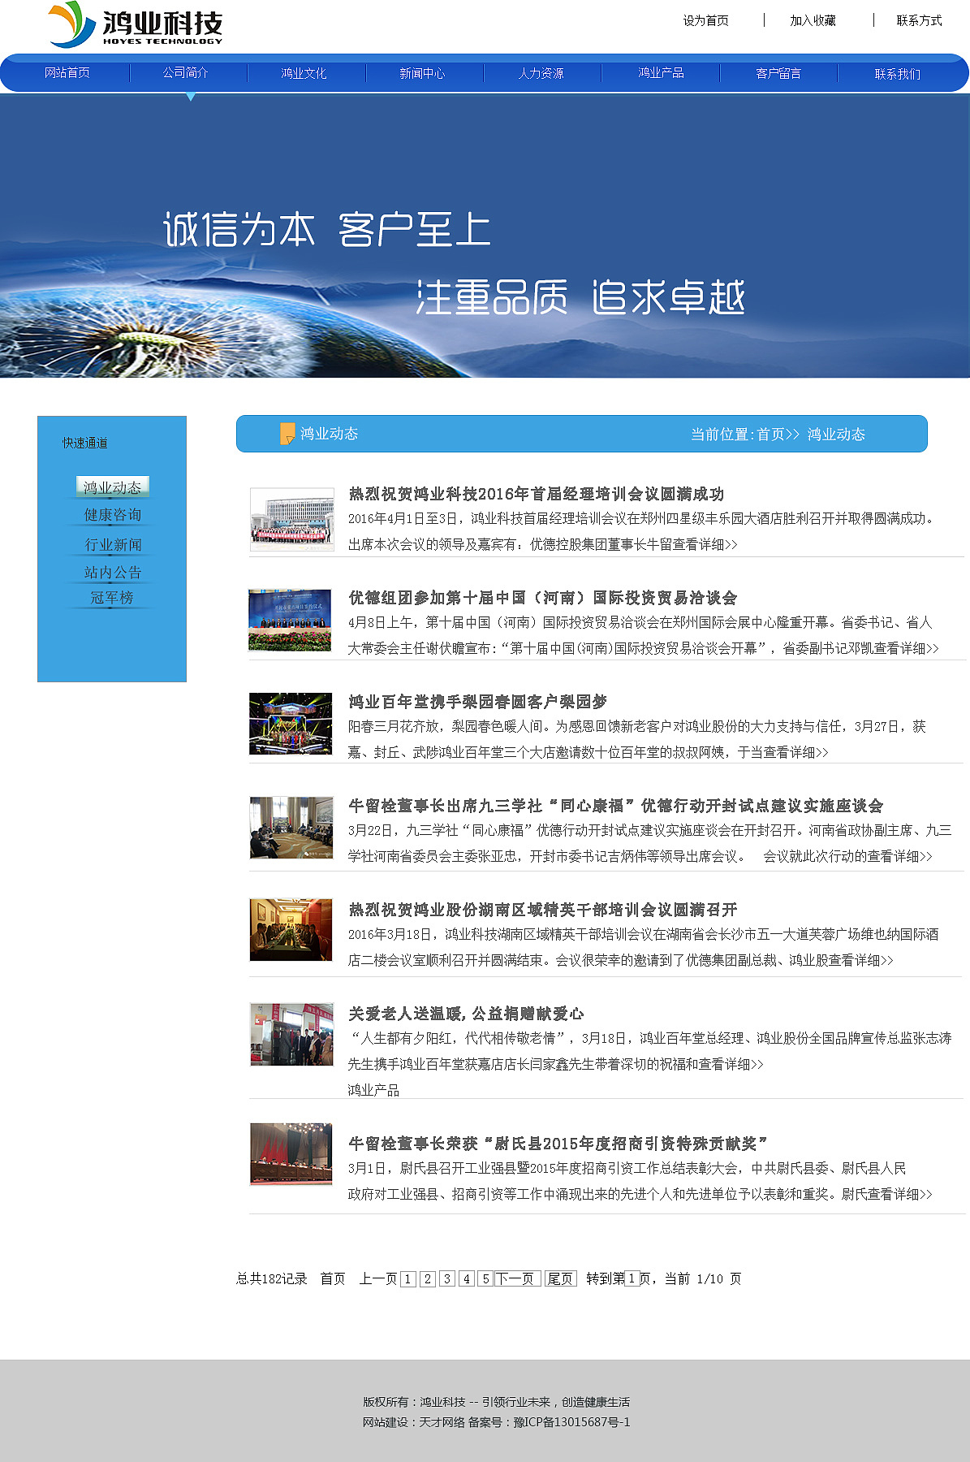
Task: Click 查看详细>> for the 首届经理培训会议 article
Action: click(x=705, y=544)
